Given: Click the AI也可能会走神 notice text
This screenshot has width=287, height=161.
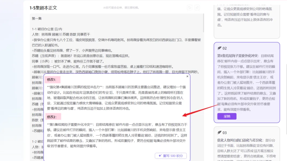Looking at the screenshot, I should pyautogui.click(x=121, y=8).
